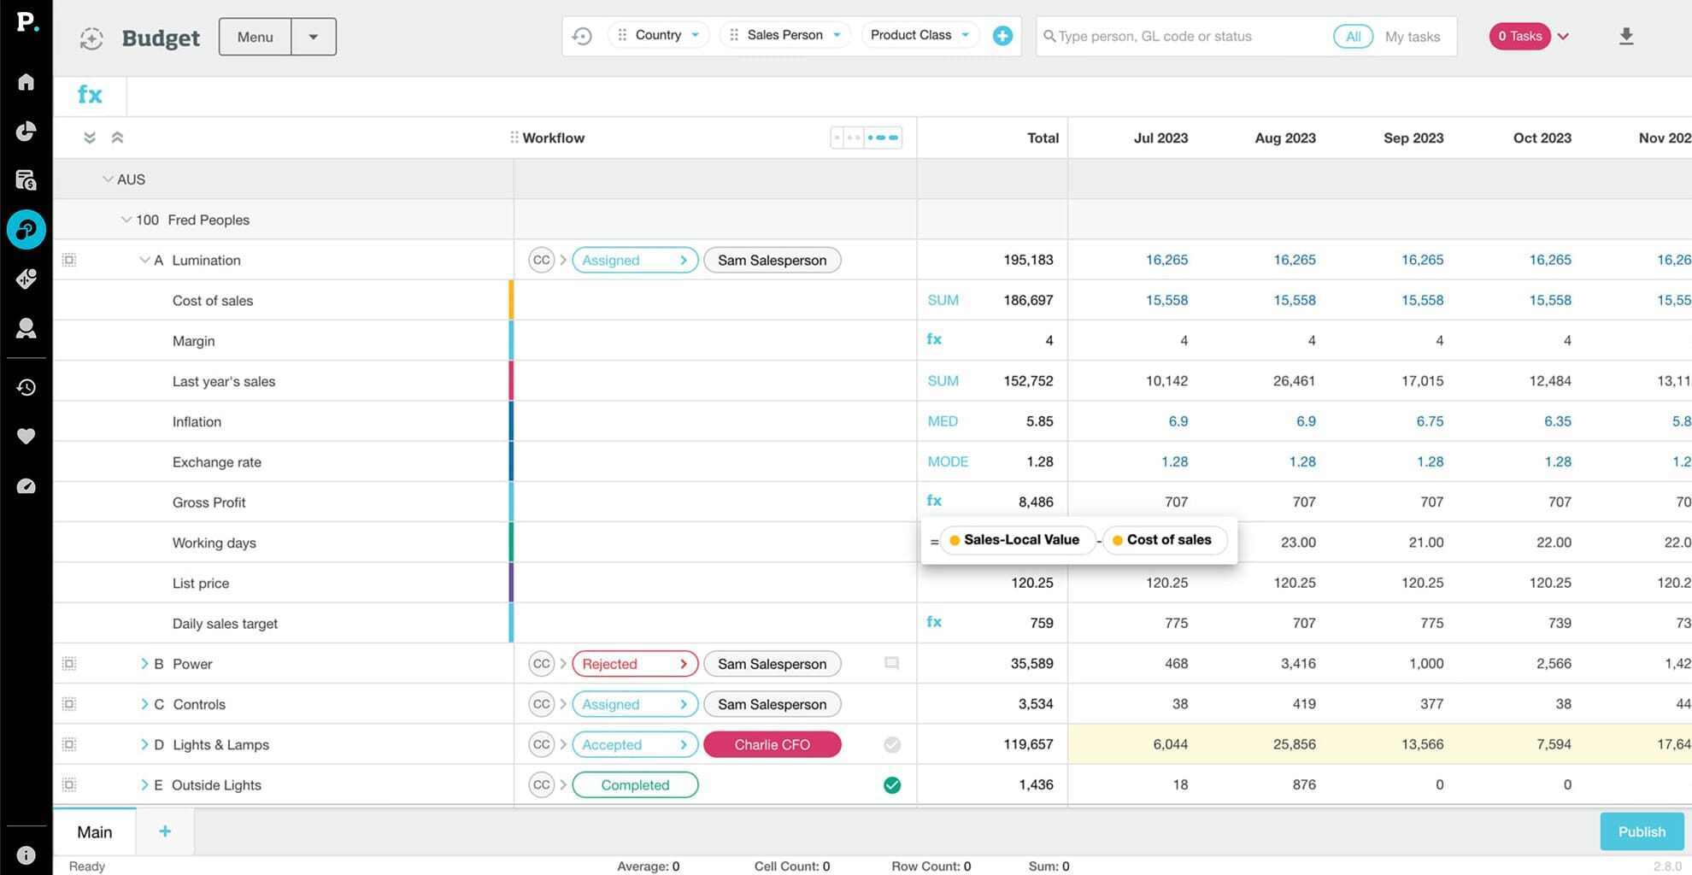Toggle the grey check on Lights & Lamps
The width and height of the screenshot is (1692, 875).
(891, 745)
